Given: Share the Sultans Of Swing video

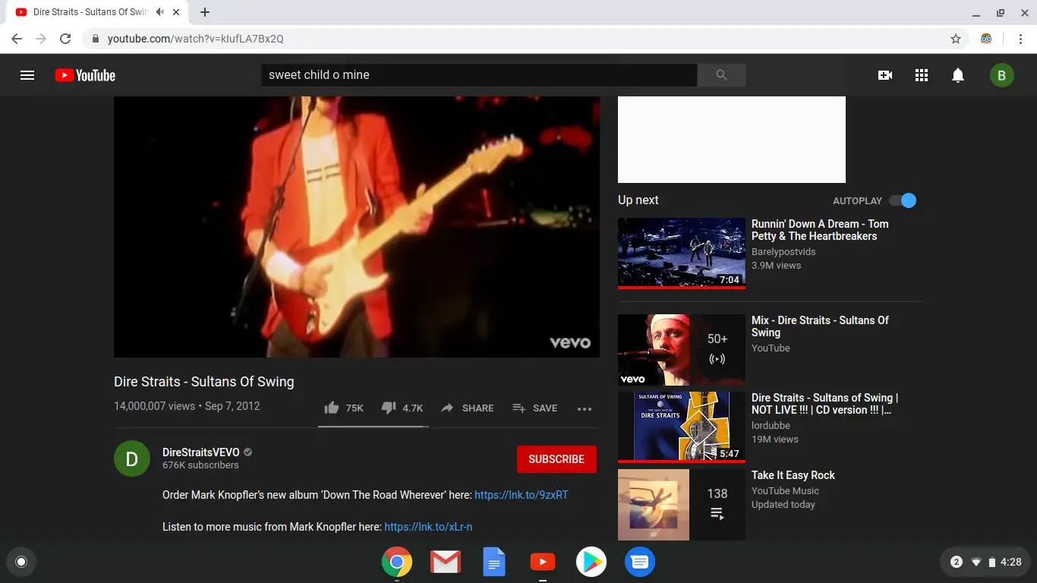Looking at the screenshot, I should tap(468, 408).
